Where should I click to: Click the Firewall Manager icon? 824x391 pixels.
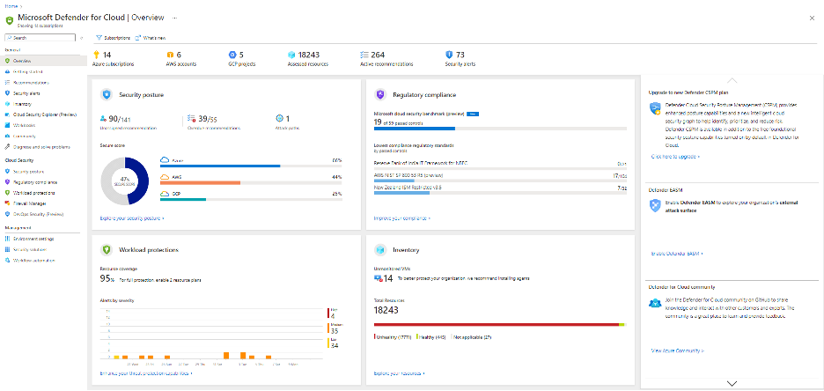[7, 203]
